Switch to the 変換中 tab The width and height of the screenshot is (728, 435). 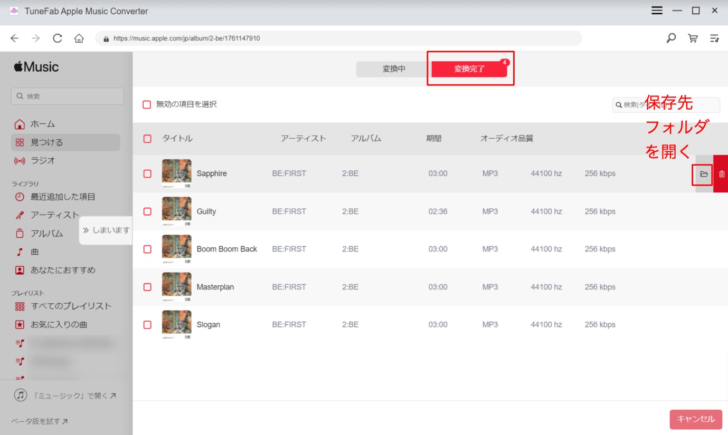pyautogui.click(x=394, y=69)
